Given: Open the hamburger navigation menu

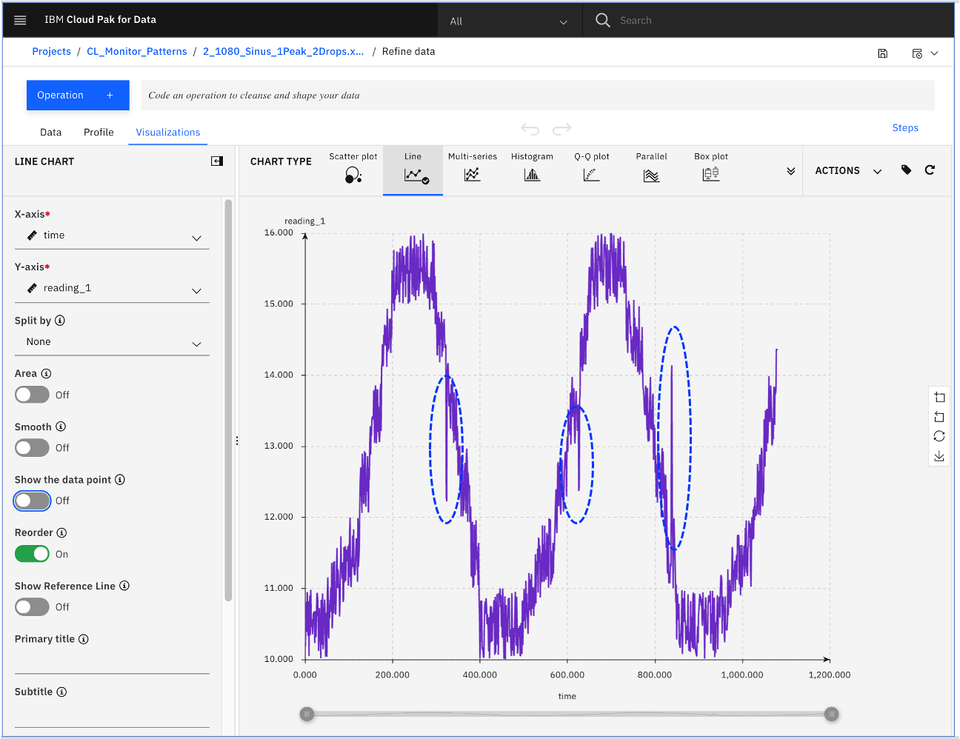Looking at the screenshot, I should [x=20, y=20].
